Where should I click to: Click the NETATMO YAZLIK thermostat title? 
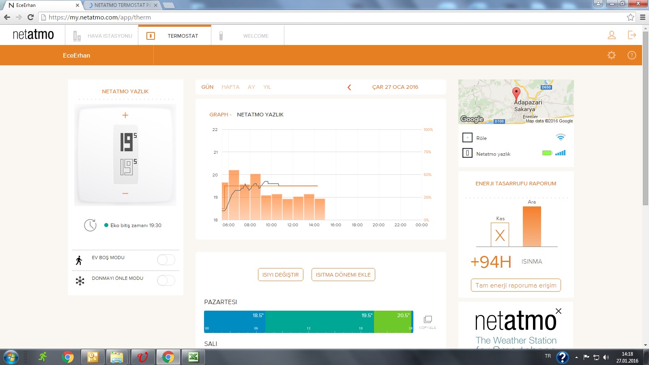pos(125,92)
